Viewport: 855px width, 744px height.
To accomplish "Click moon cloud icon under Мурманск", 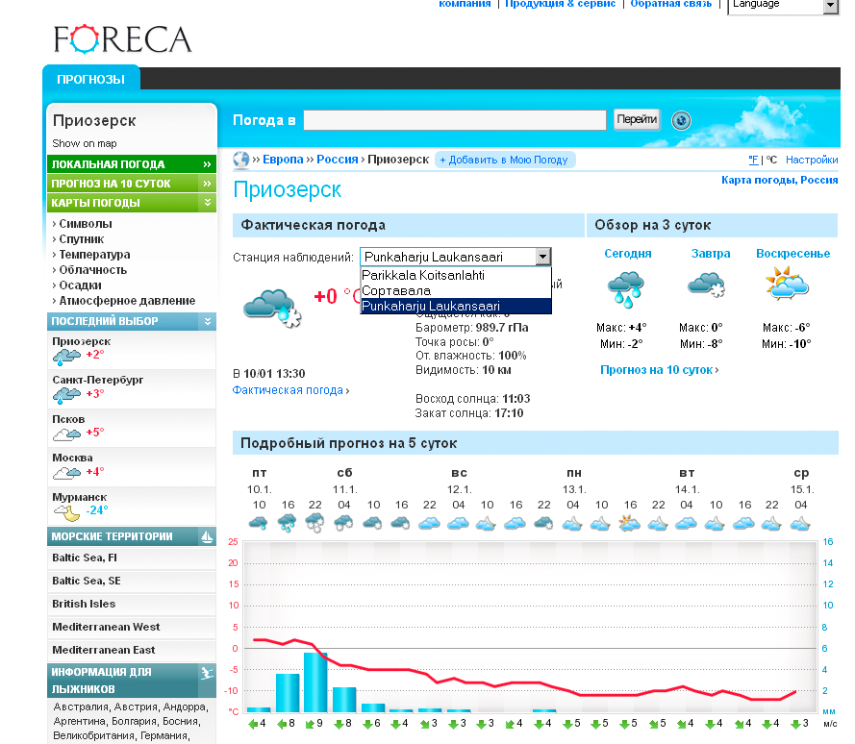I will [67, 512].
